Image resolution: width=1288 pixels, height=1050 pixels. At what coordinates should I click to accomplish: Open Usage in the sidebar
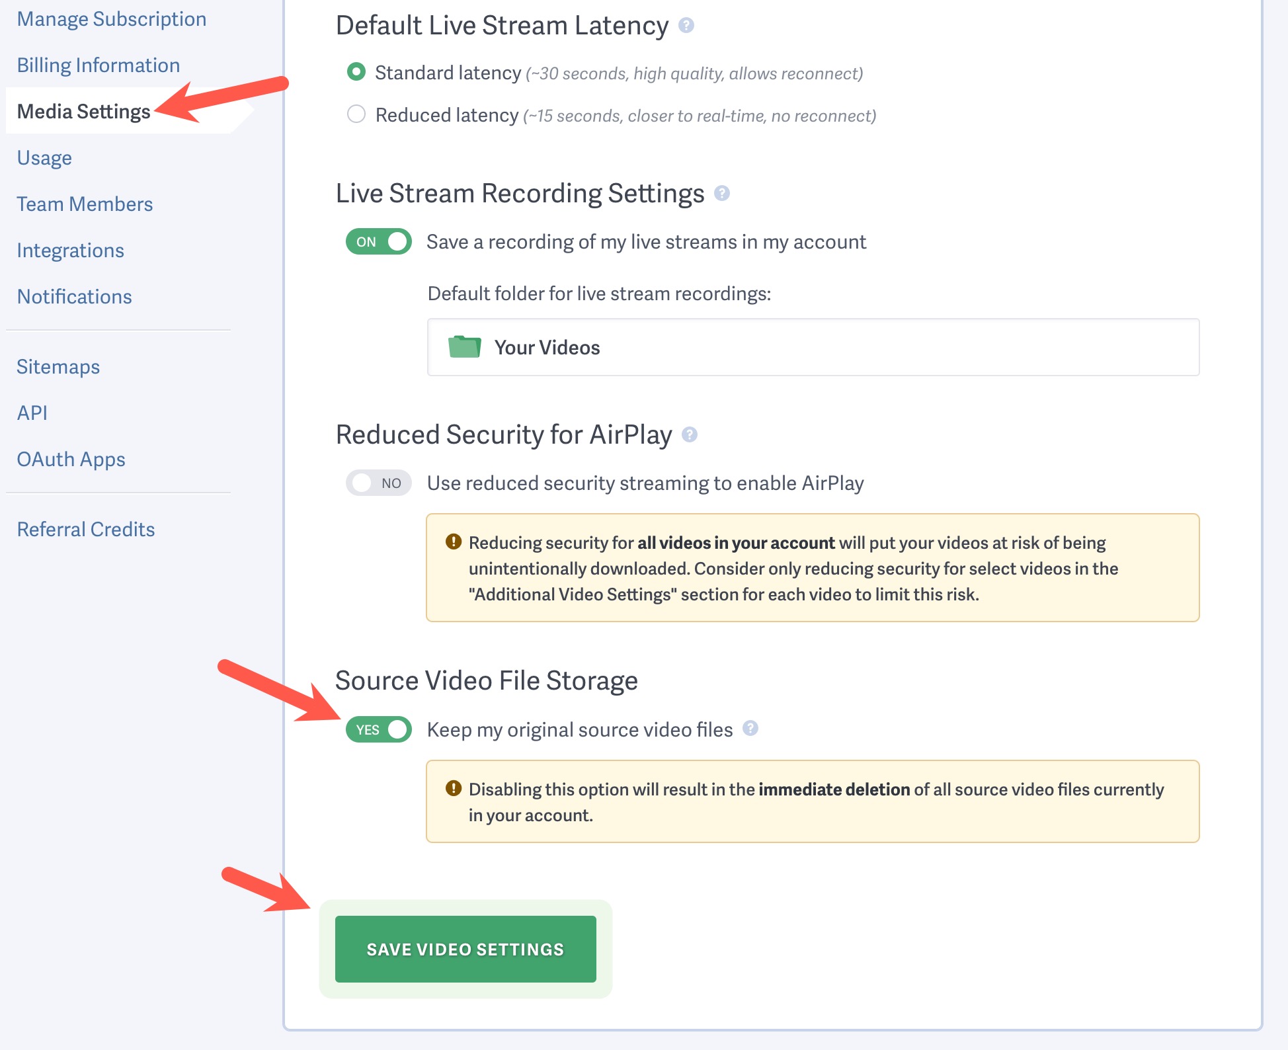[x=44, y=158]
